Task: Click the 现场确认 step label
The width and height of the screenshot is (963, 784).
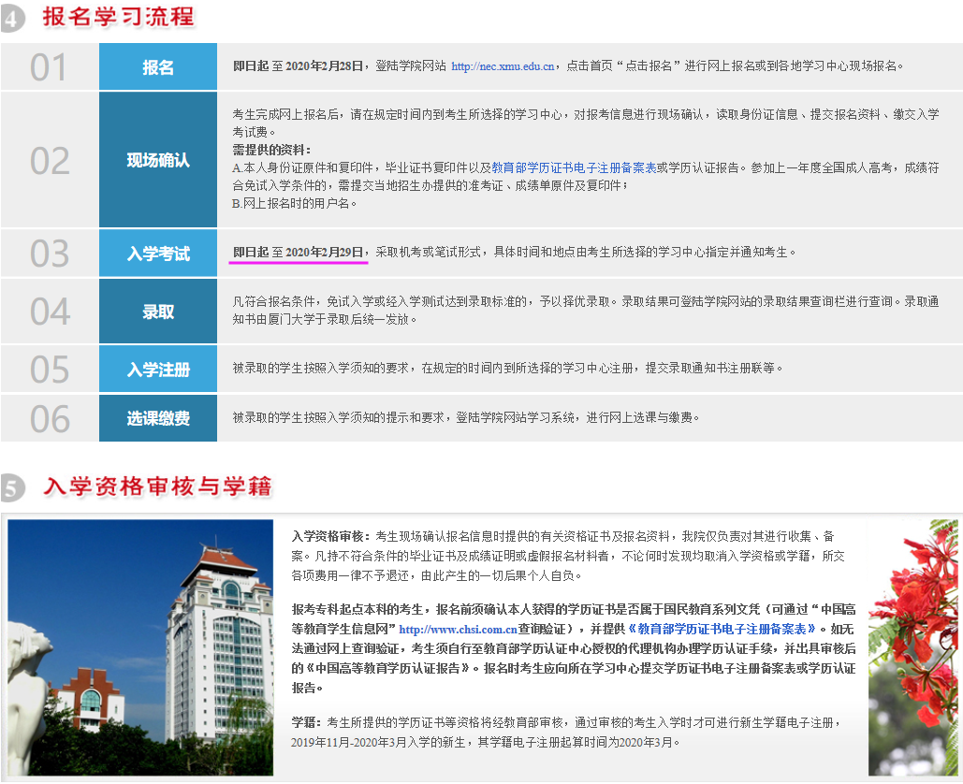Action: (158, 160)
